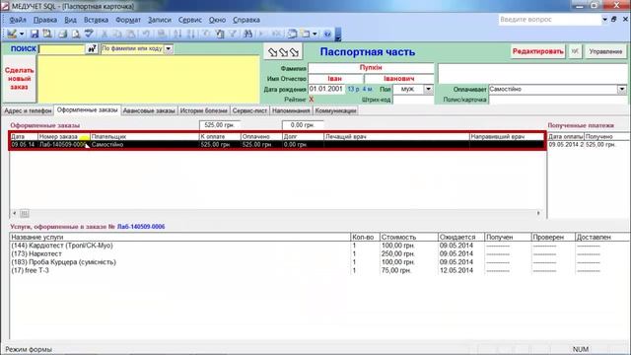Click the Copy toolbar icon

pyautogui.click(x=117, y=34)
